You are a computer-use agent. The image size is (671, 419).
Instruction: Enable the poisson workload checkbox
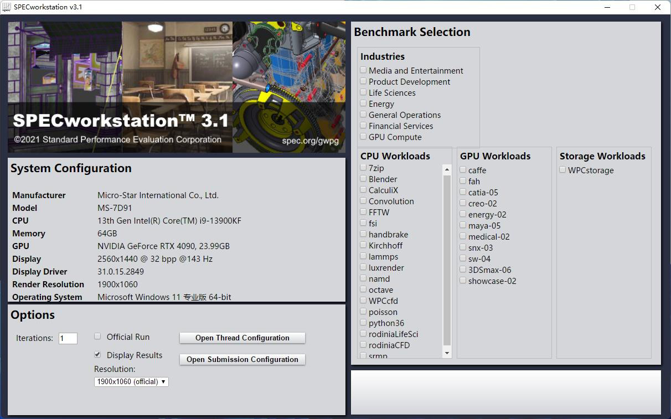[x=363, y=311]
